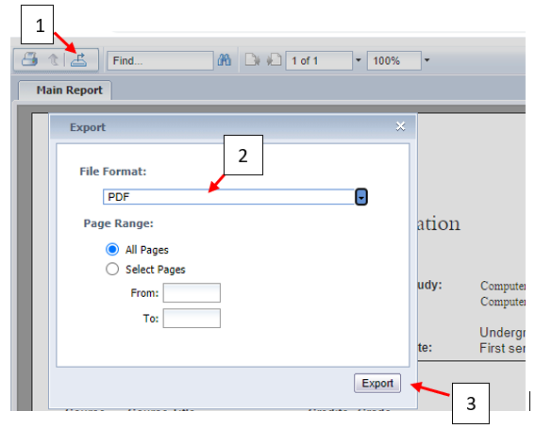This screenshot has width=535, height=428.
Task: Click into the Find text field
Action: [160, 60]
